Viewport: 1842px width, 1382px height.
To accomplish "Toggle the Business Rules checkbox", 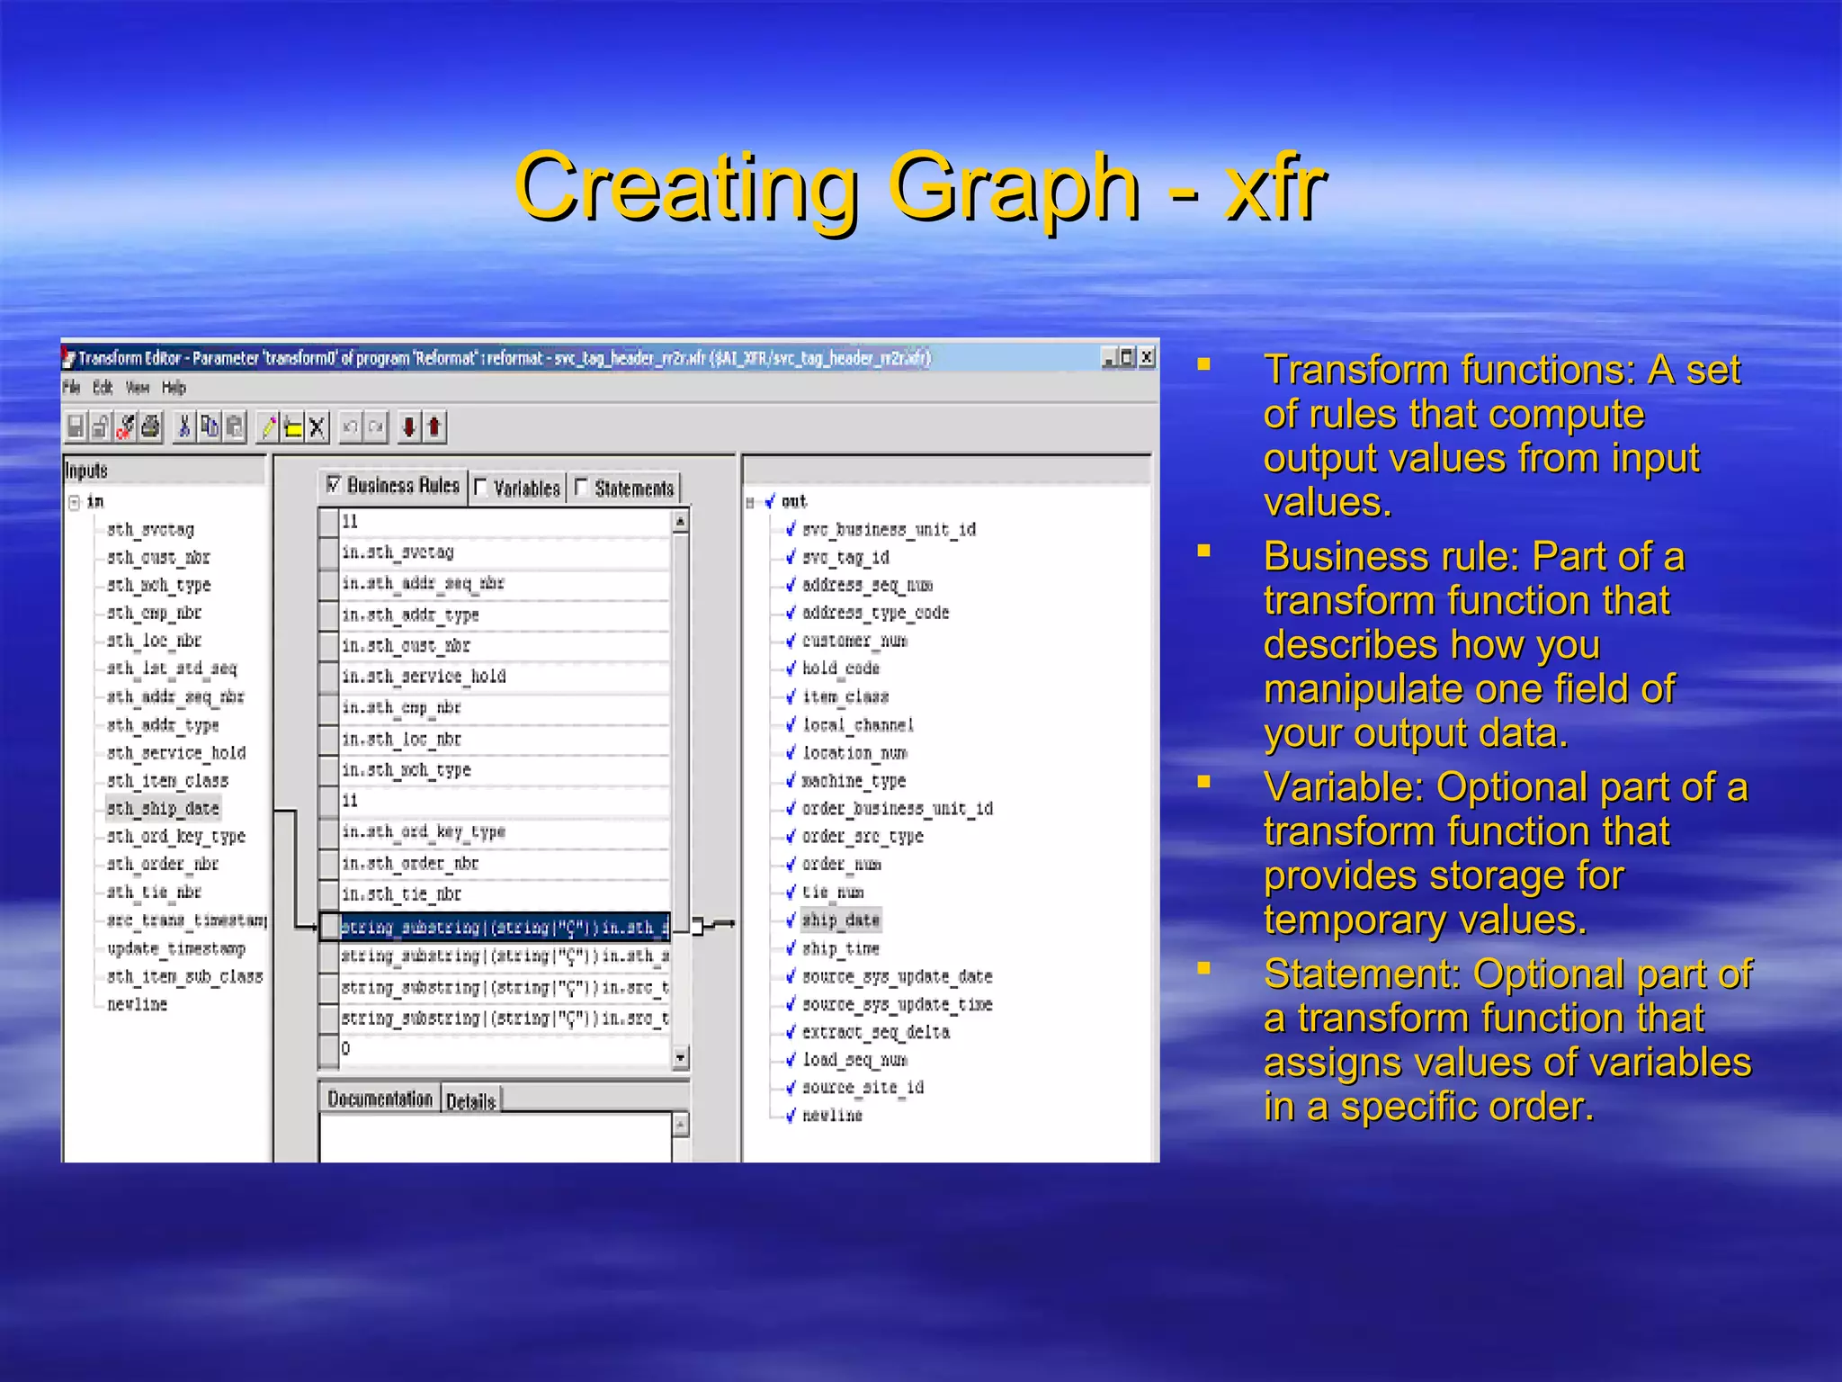I will pyautogui.click(x=334, y=485).
